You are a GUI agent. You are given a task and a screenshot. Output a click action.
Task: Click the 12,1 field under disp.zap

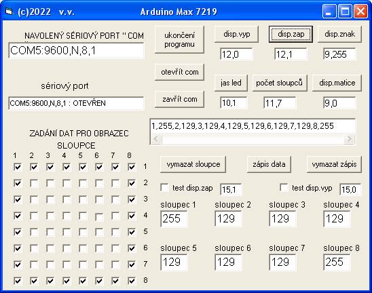point(291,54)
